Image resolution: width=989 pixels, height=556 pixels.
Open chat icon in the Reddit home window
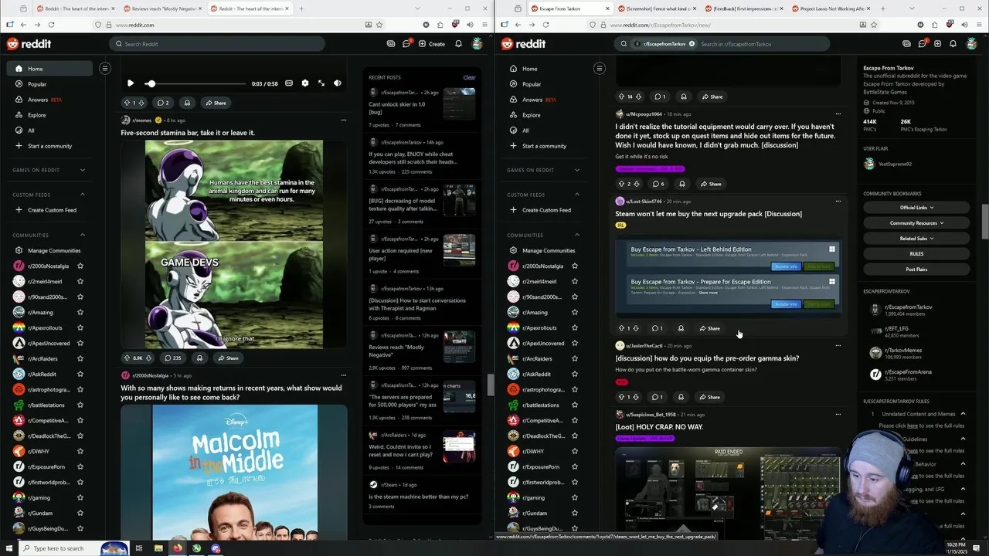pos(406,44)
